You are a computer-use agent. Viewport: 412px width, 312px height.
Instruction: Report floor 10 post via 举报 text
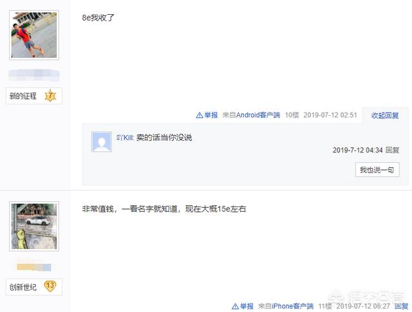coord(211,115)
